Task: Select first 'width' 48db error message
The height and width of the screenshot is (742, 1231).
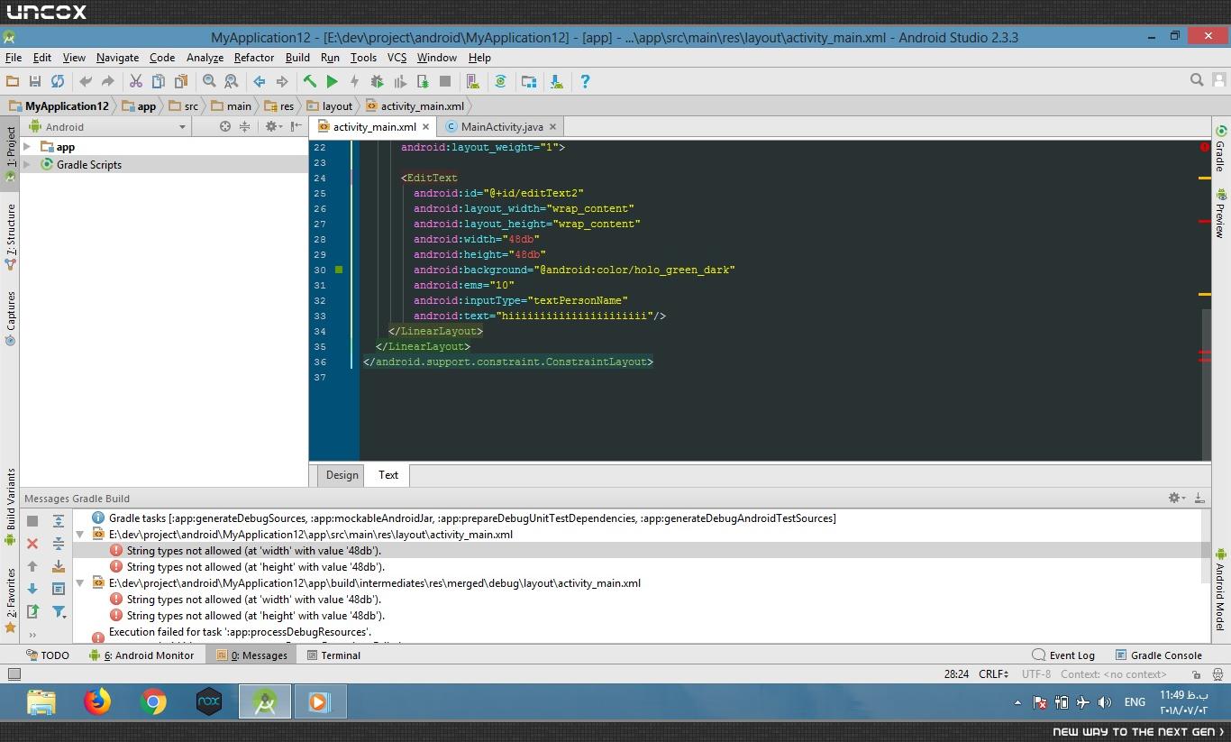Action: (254, 551)
